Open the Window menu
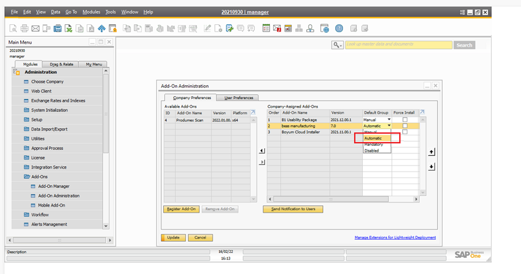This screenshot has height=274, width=521. pyautogui.click(x=130, y=12)
